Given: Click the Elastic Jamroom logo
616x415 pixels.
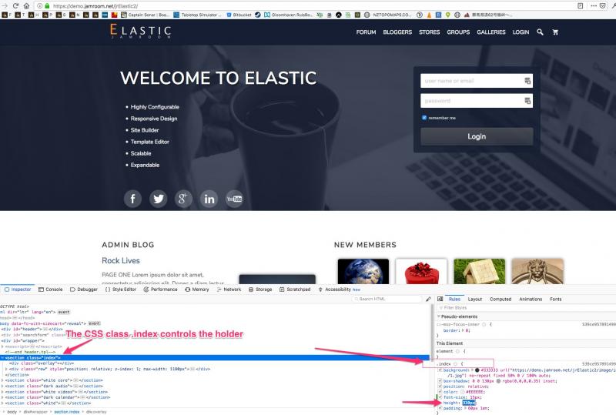Looking at the screenshot, I should (140, 31).
